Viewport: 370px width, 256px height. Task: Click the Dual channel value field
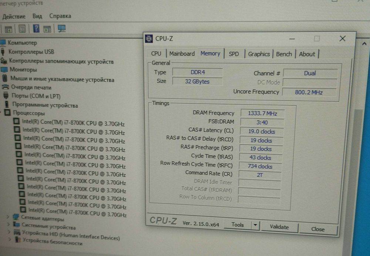tap(310, 73)
